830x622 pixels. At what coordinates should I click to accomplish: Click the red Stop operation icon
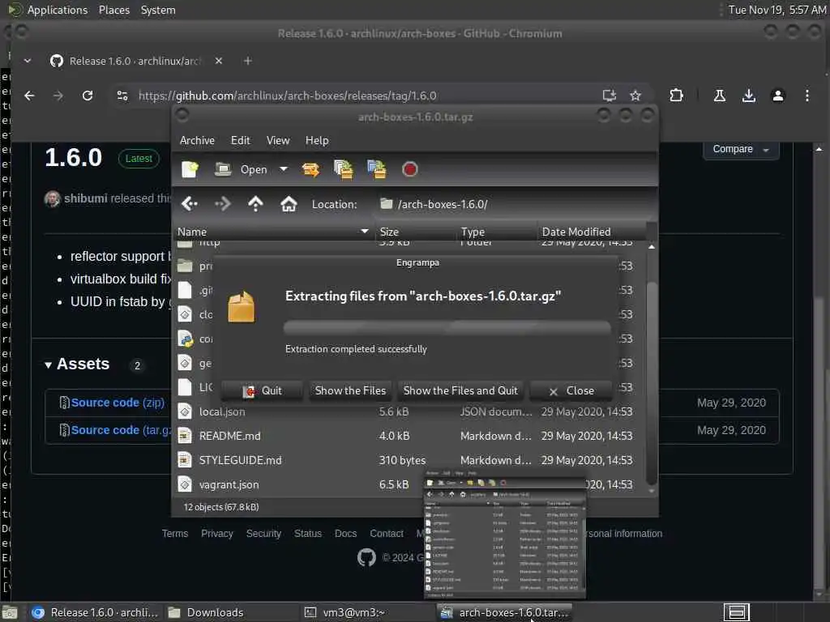pos(409,169)
